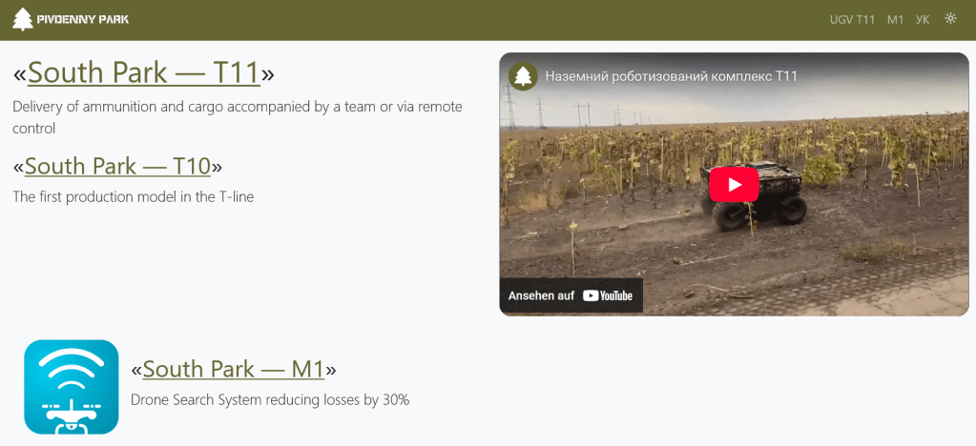Click the 'Drone Search System' description text

click(x=270, y=400)
